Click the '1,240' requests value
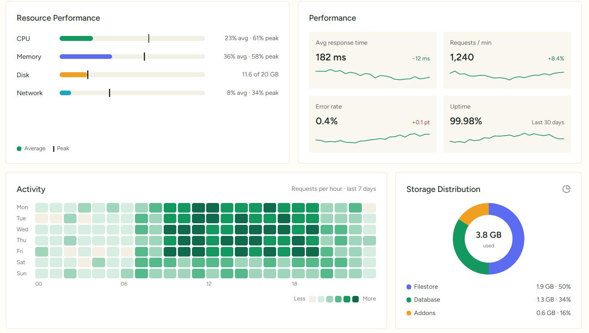589x333 pixels. tap(462, 57)
